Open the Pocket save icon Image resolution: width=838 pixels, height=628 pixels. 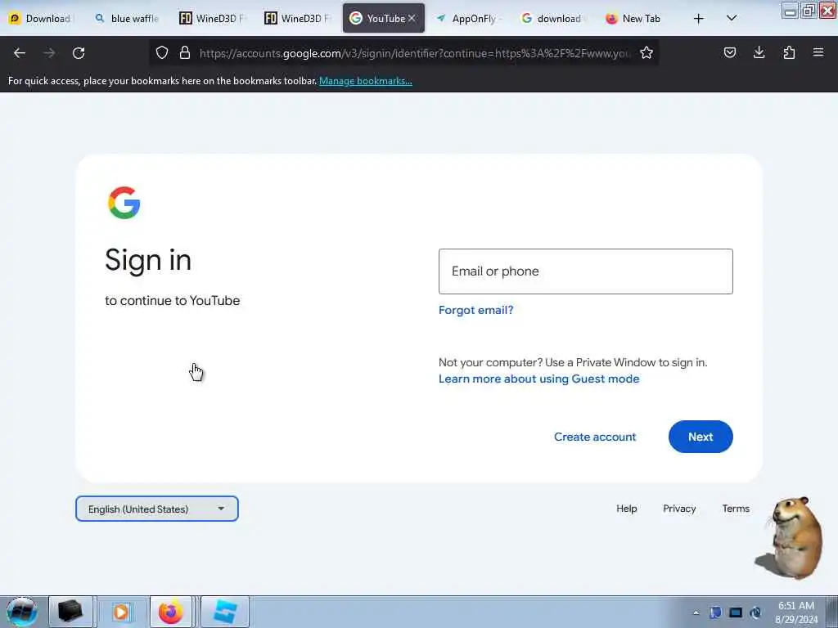pyautogui.click(x=730, y=52)
